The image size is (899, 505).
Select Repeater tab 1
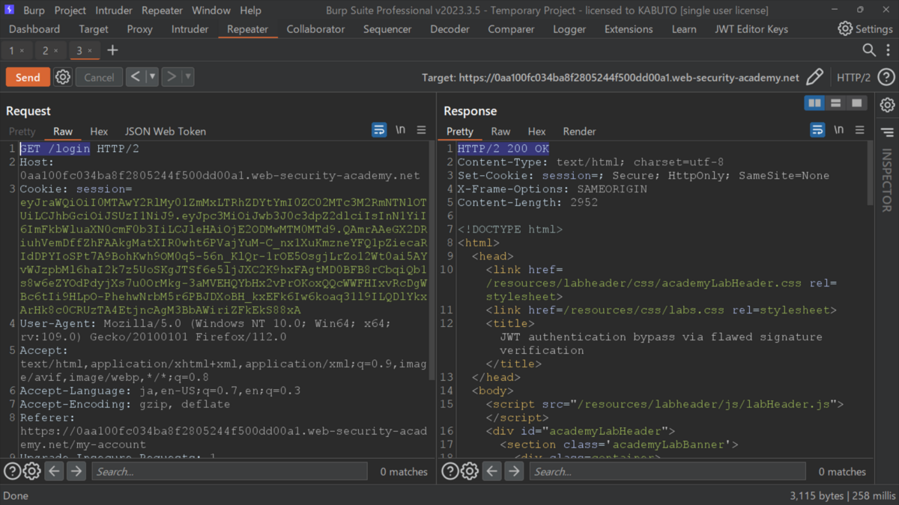pos(11,50)
